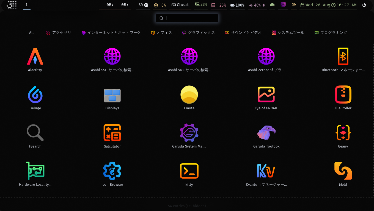Select workspace 1 in top bar
Viewport: 374px width, 211px height.
(x=27, y=5)
